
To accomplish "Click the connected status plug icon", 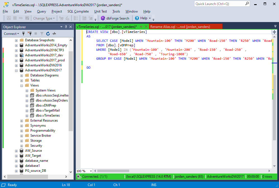I will click(79, 177).
